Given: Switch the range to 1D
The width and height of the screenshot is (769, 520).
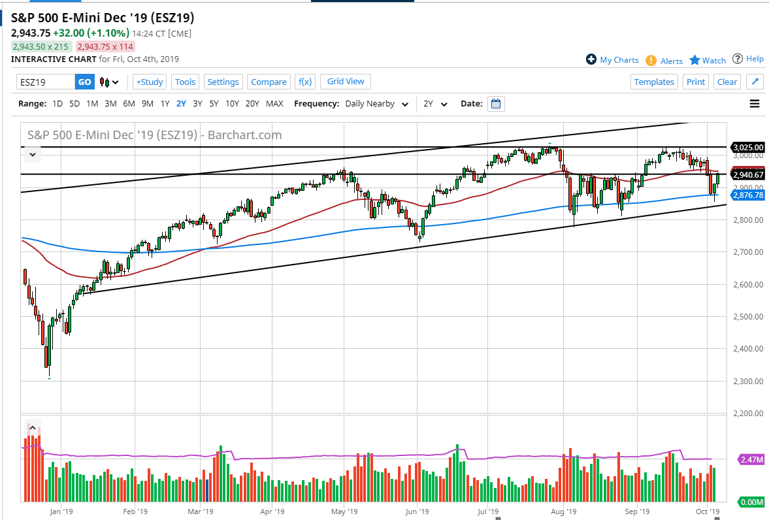Looking at the screenshot, I should point(57,103).
